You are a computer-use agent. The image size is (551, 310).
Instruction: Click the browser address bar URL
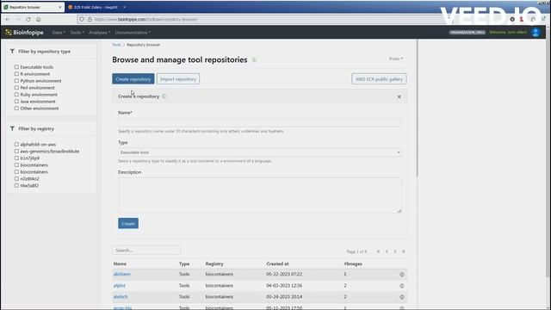coord(146,19)
